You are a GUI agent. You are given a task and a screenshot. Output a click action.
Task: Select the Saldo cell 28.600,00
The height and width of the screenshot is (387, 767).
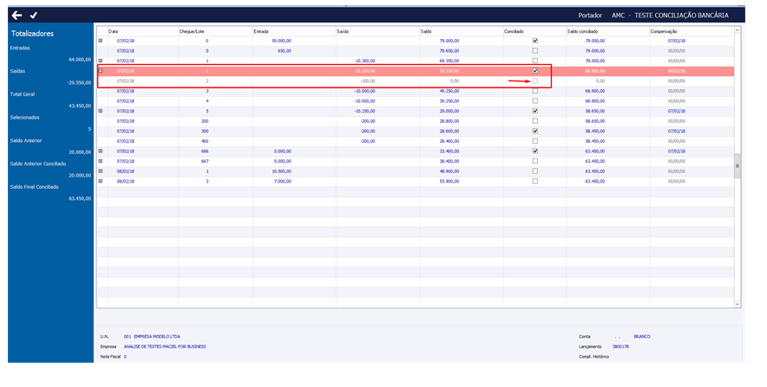click(x=449, y=132)
